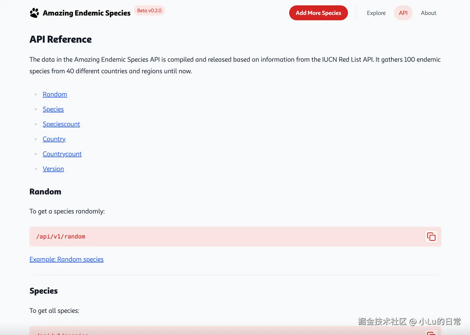470x335 pixels.
Task: Open the Countrycount anchor link
Action: pyautogui.click(x=62, y=154)
